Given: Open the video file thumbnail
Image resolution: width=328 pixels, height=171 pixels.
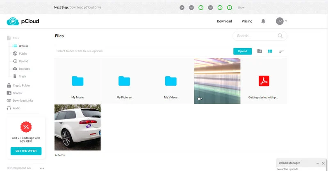Looking at the screenshot, I should click(217, 81).
